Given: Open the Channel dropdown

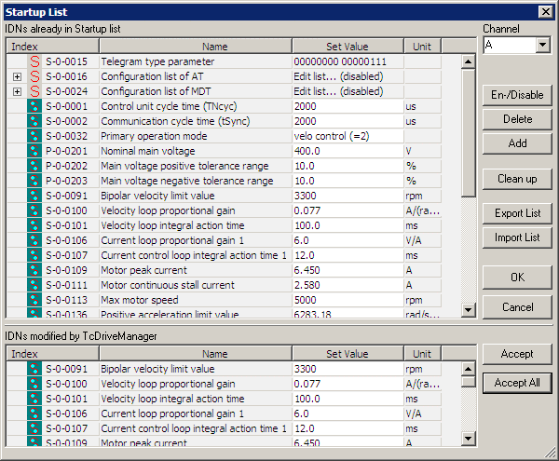Looking at the screenshot, I should tap(542, 45).
